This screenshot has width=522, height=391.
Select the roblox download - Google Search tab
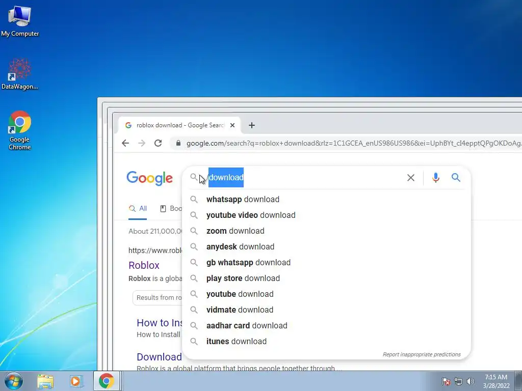point(179,125)
